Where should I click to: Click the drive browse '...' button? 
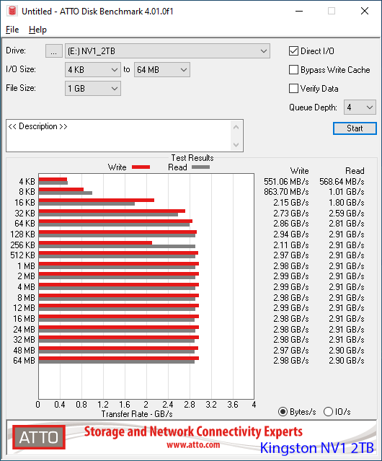54,51
